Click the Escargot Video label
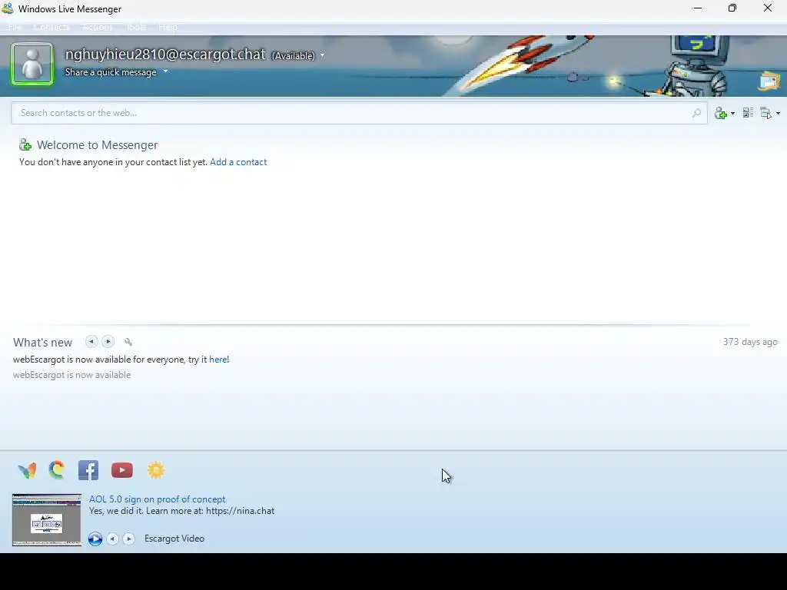The height and width of the screenshot is (590, 787). click(x=174, y=539)
